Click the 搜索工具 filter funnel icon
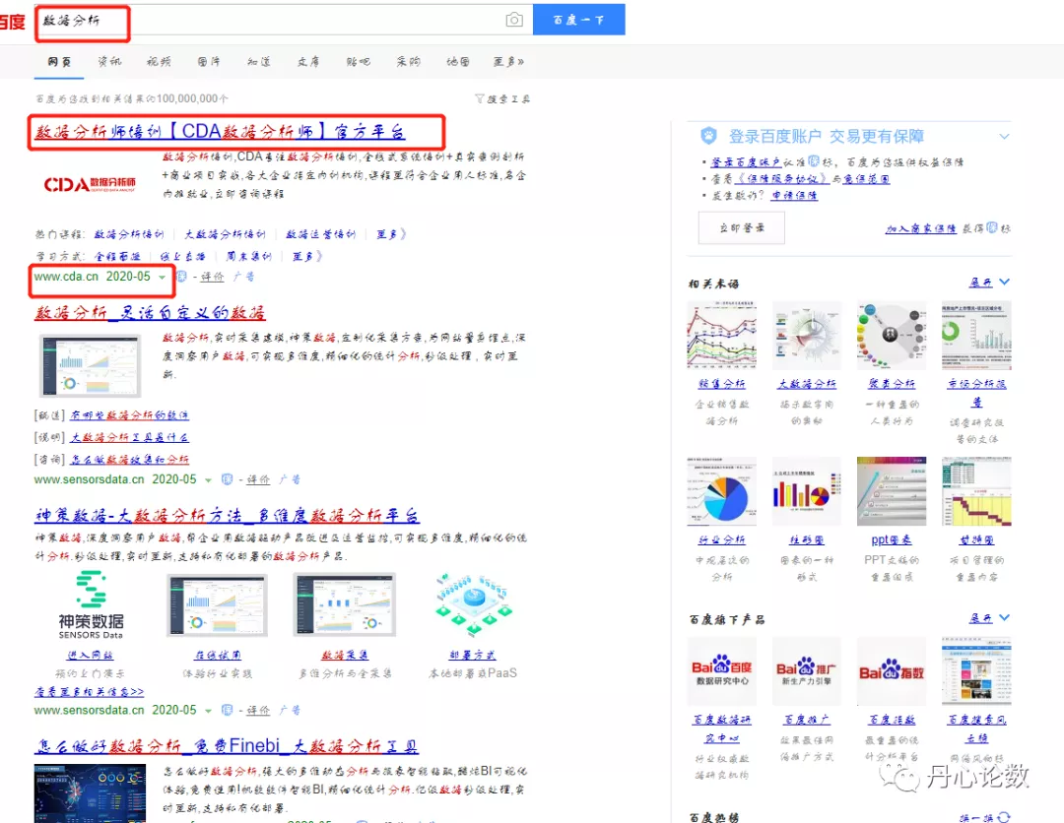Screen dimensions: 1064x823 point(480,99)
